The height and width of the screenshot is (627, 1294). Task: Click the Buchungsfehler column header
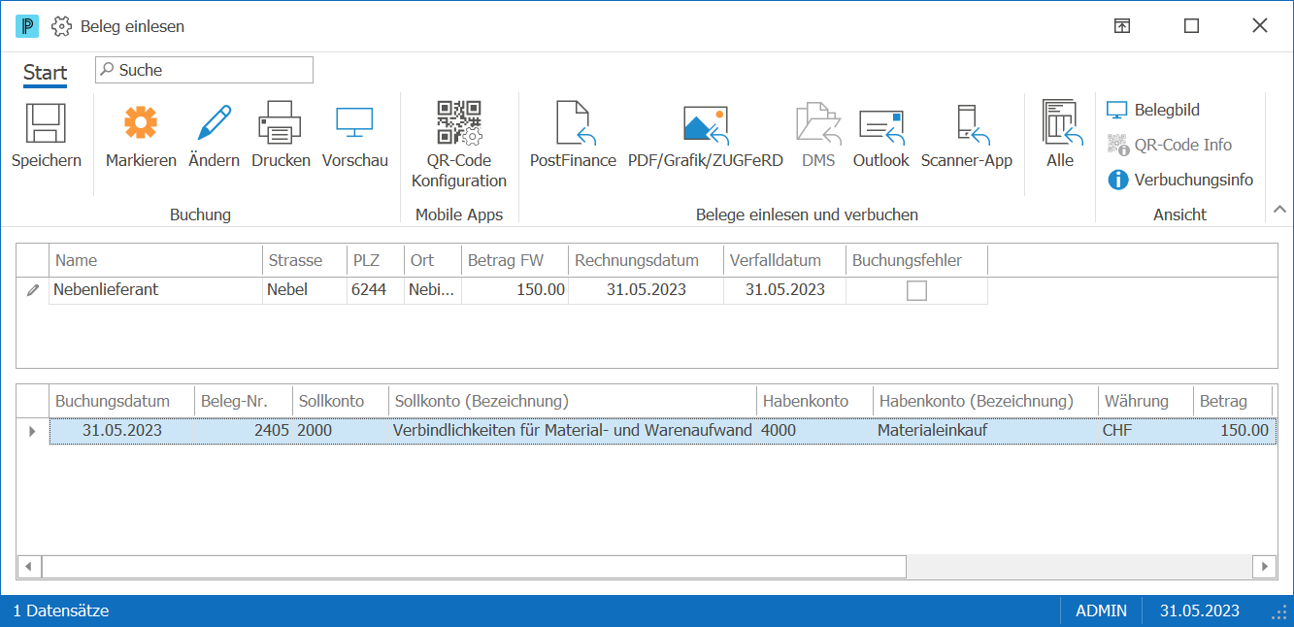[x=916, y=260]
